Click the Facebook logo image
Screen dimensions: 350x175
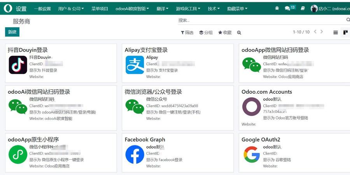(x=135, y=154)
